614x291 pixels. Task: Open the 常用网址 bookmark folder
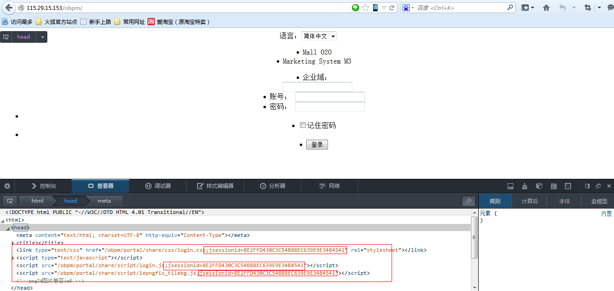click(129, 22)
